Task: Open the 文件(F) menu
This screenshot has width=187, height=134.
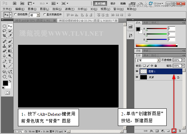Action: 7,9
